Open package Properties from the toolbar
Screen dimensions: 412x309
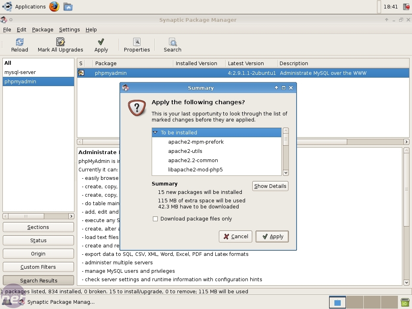pyautogui.click(x=137, y=42)
